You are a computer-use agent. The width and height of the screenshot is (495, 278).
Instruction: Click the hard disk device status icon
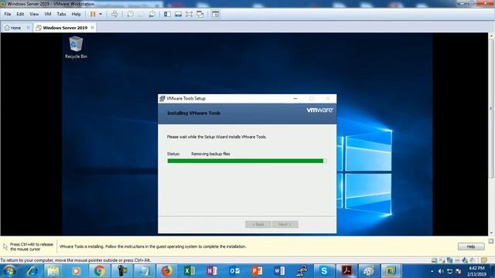435,260
